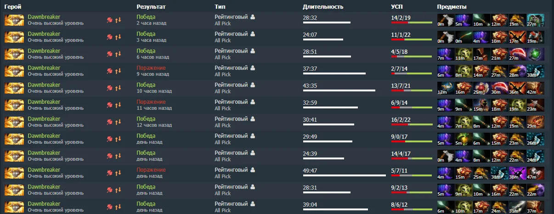Open the Победа match from 2 часа назад
Image resolution: width=554 pixels, height=214 pixels.
pos(146,17)
